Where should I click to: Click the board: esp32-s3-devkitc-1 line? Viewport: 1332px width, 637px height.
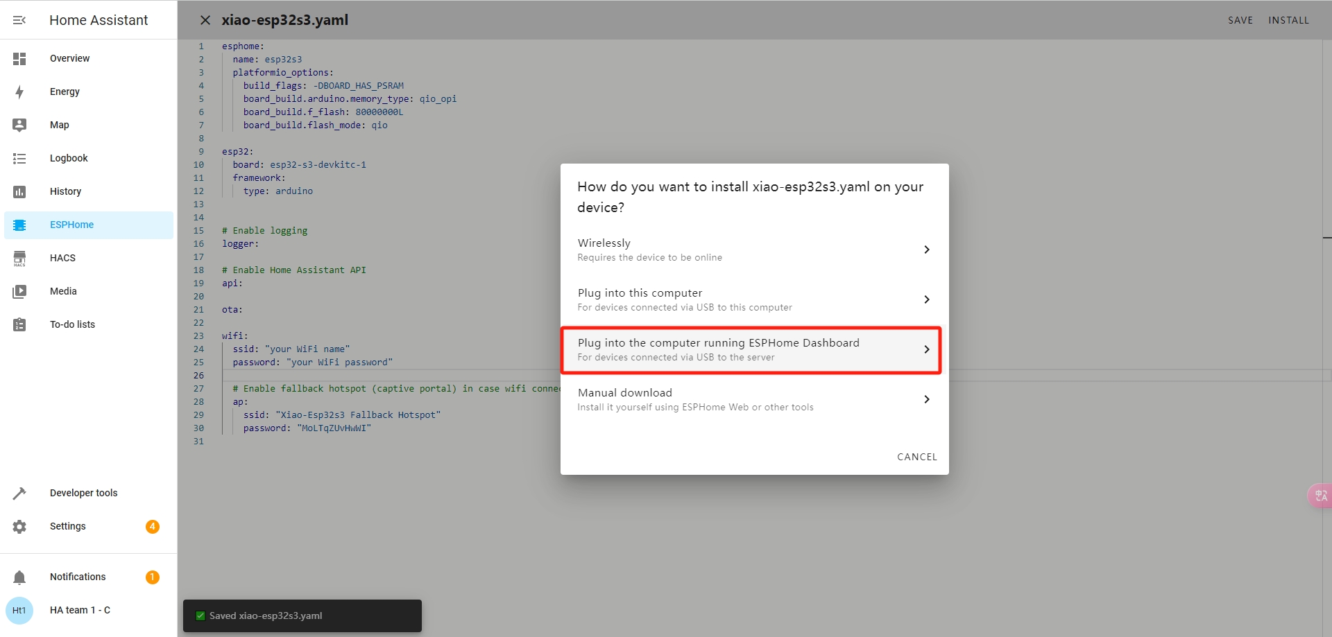(300, 164)
